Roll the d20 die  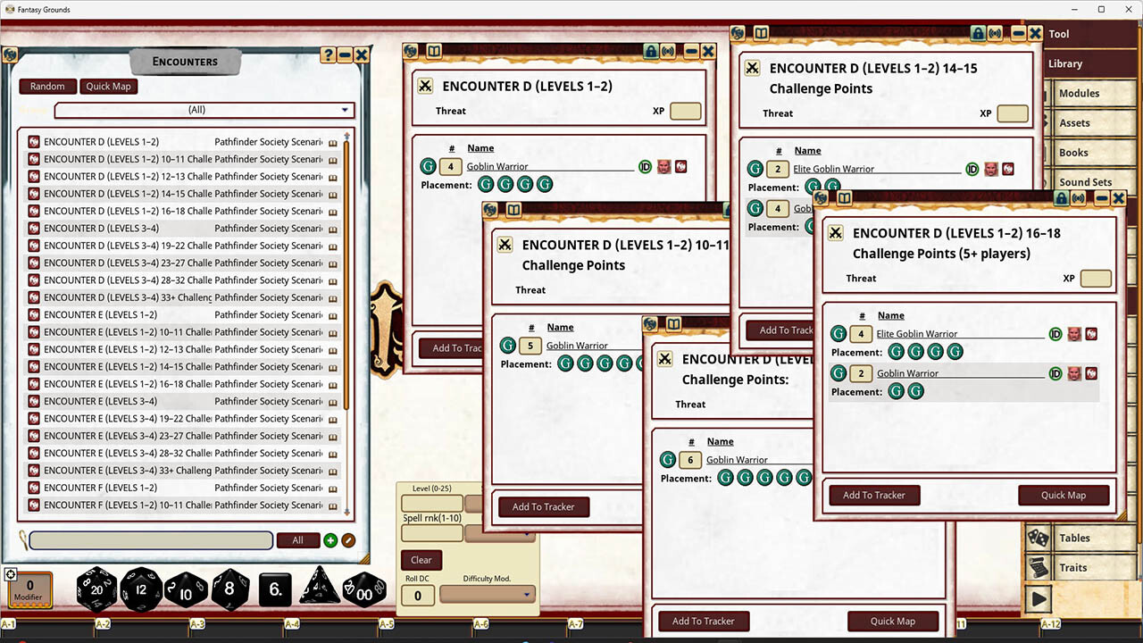point(96,589)
